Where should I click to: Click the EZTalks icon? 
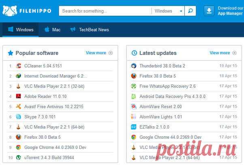pyautogui.click(x=134, y=127)
